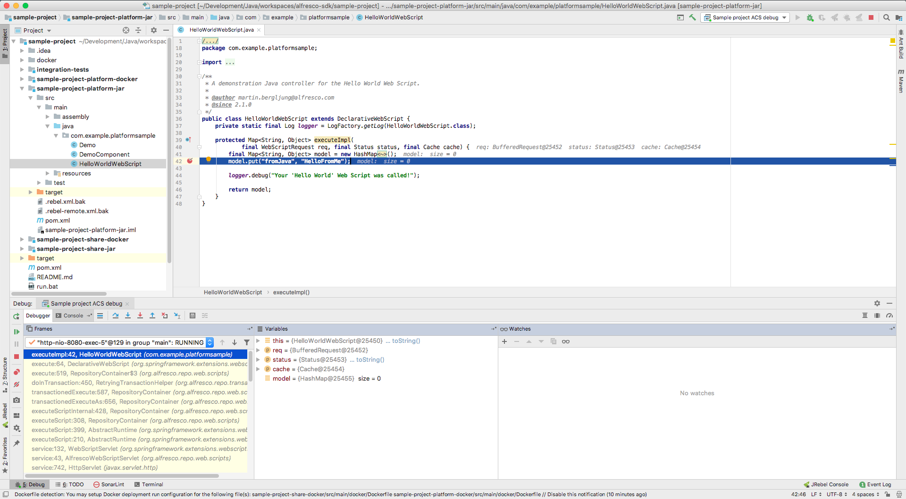
Task: Click the Step Out debugger icon
Action: 152,316
